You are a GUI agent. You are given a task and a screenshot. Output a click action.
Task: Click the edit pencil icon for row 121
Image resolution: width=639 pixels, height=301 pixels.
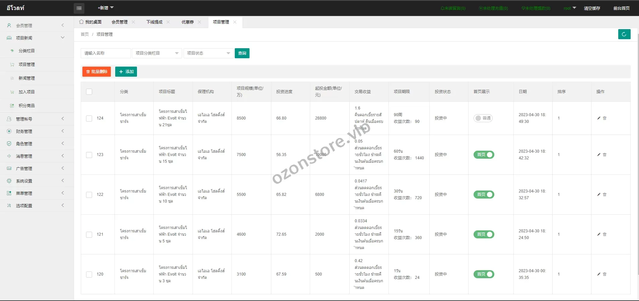point(599,234)
